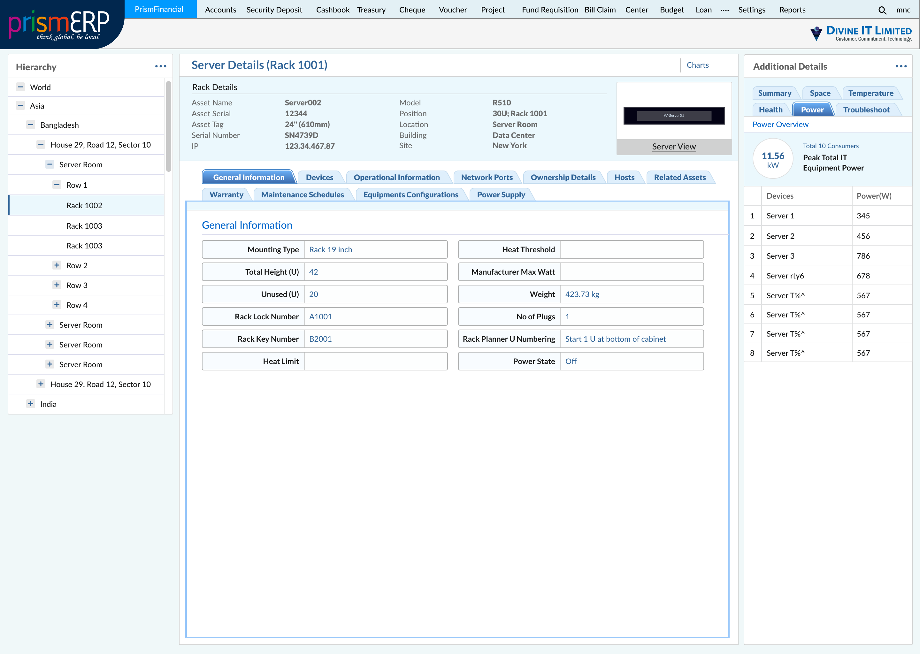Viewport: 920px width, 654px height.
Task: Expand the last House 29, Road 12 node
Action: point(41,384)
